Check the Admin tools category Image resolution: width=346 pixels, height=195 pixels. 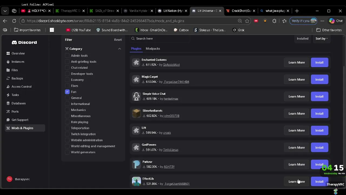67,56
